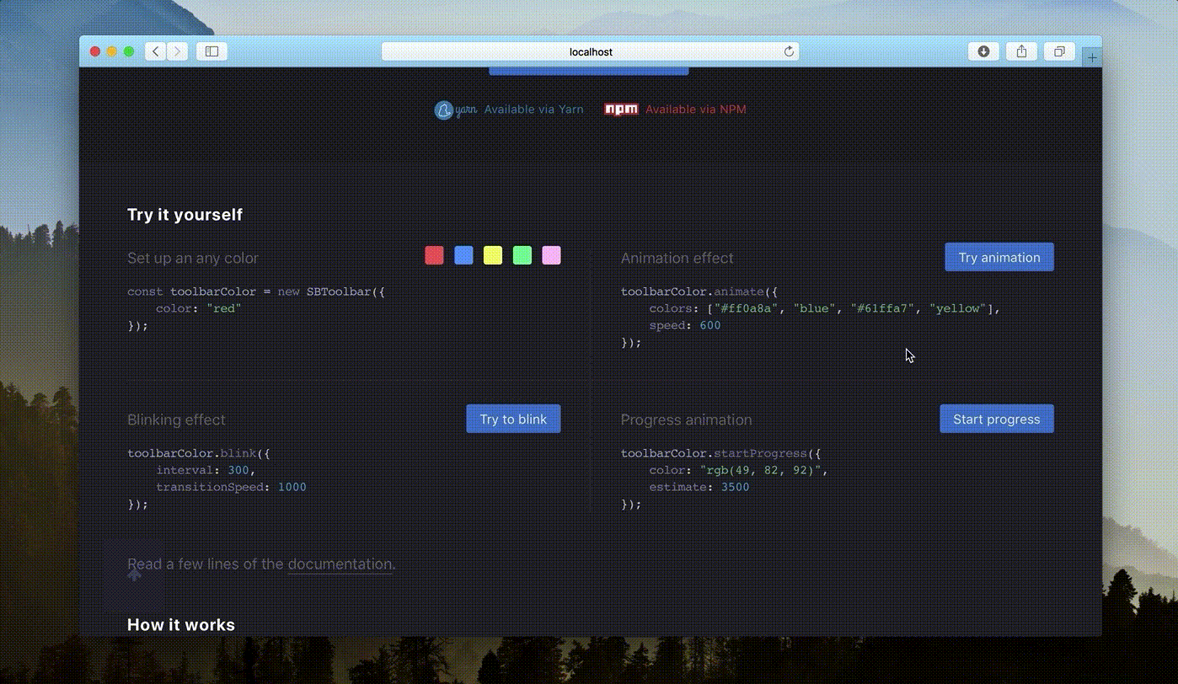1178x684 pixels.
Task: Toggle the Safari sidebar button
Action: tap(212, 51)
